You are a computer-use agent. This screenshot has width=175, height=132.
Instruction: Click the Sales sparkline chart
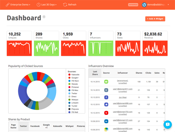[128, 48]
